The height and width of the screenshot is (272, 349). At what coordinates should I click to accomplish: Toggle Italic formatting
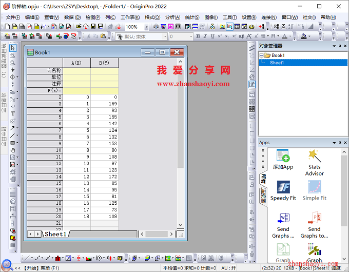205,36
